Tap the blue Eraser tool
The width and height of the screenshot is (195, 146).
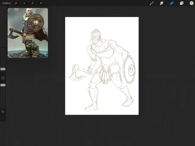point(172,3)
